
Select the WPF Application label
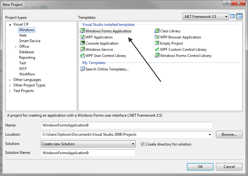(99, 37)
